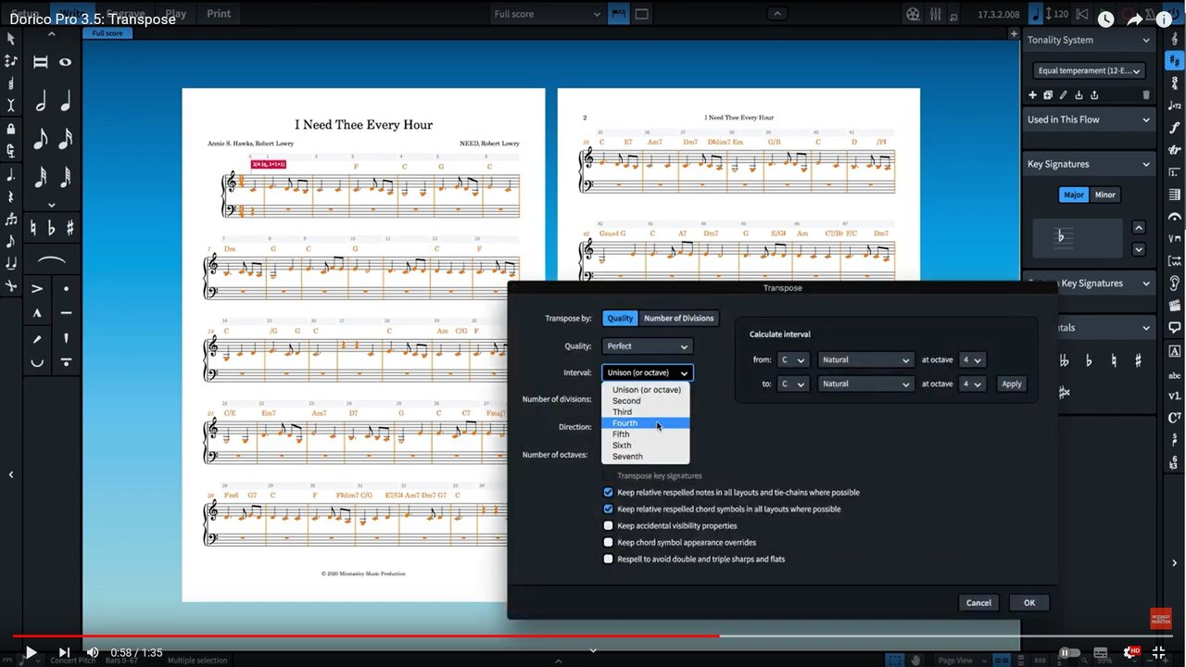Click the sharp accidental in left panel
This screenshot has height=667, width=1186.
tap(69, 227)
